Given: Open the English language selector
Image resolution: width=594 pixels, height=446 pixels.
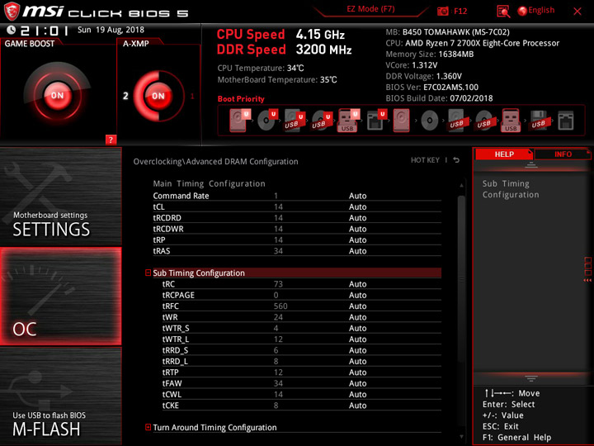Looking at the screenshot, I should pos(536,11).
